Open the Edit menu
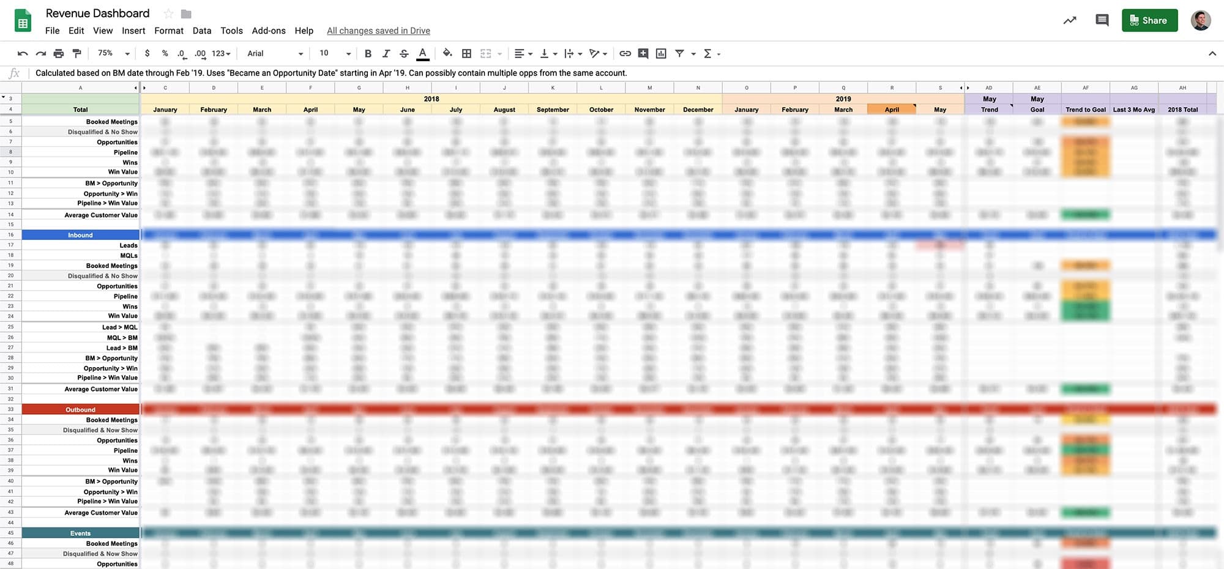The image size is (1224, 569). (76, 31)
